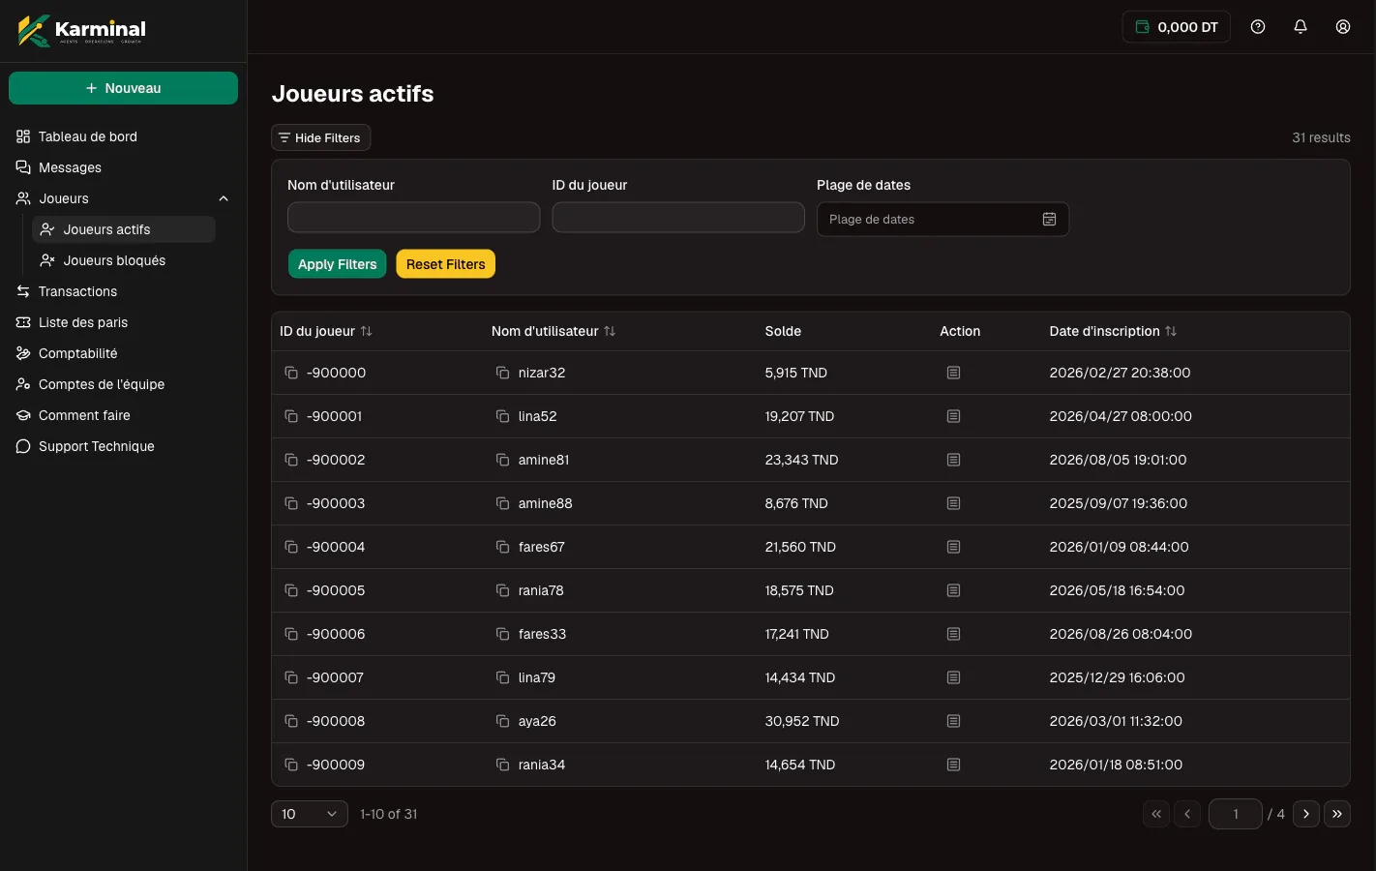
Task: Copy player ID -900000
Action: (291, 373)
